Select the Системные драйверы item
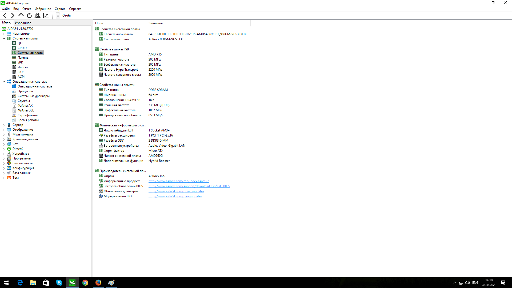 (x=34, y=96)
